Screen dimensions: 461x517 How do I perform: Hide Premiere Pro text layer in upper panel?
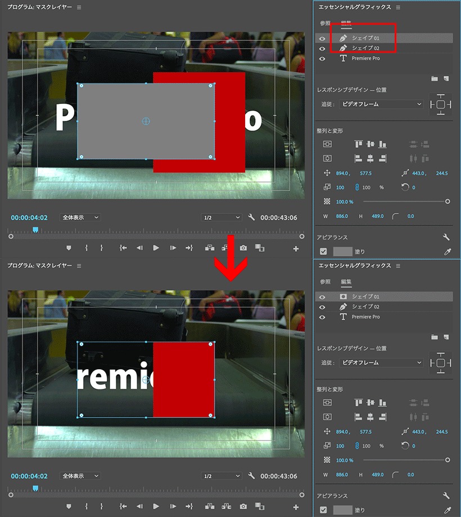point(322,58)
